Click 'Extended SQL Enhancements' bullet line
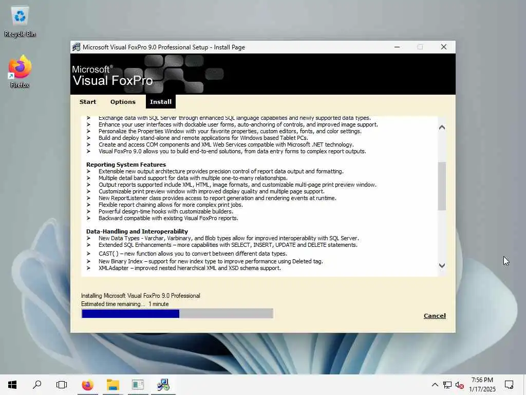The width and height of the screenshot is (526, 395). [x=228, y=245]
